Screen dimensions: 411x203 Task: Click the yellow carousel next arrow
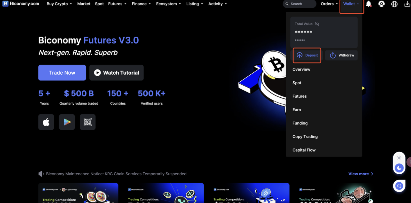click(363, 88)
